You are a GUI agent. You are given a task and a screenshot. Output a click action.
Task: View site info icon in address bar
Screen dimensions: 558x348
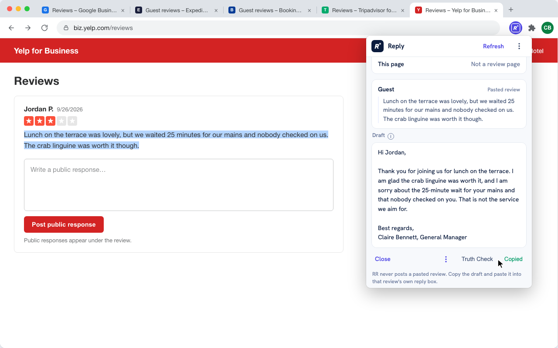point(66,28)
